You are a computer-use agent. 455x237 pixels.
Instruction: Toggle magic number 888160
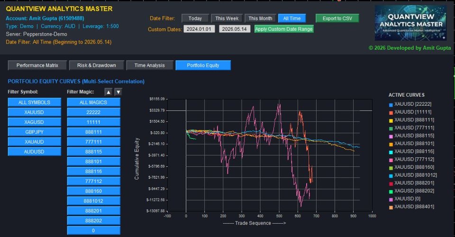coord(93,191)
